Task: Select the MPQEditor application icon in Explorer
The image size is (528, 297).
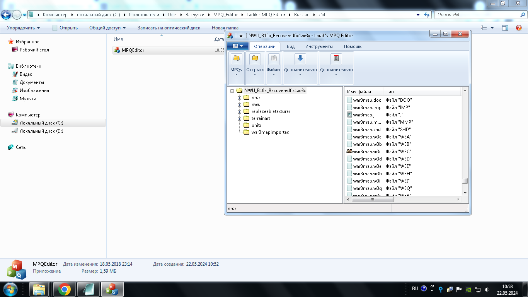Action: click(117, 50)
